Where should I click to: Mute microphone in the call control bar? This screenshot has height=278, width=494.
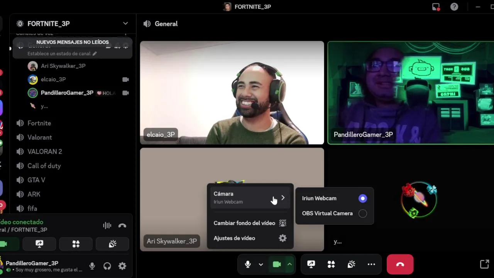tap(248, 264)
